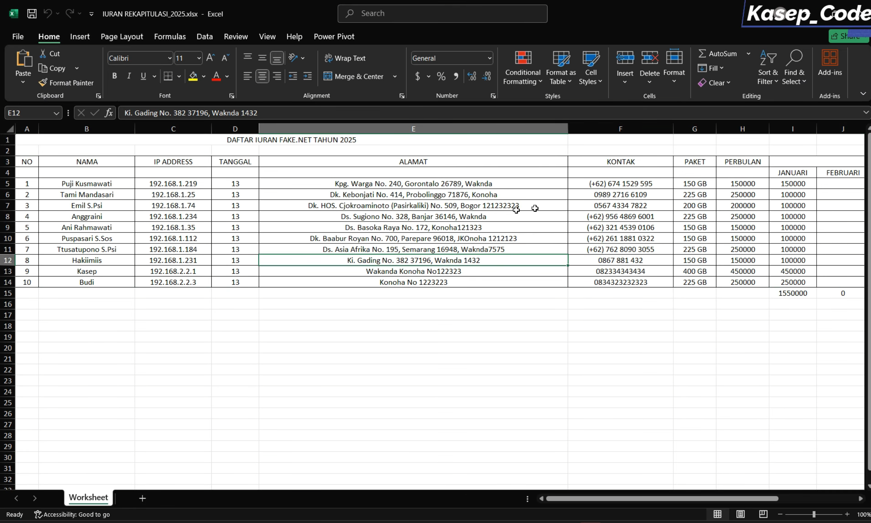This screenshot has height=523, width=871.
Task: Switch to Page Break Preview view
Action: pos(763,514)
